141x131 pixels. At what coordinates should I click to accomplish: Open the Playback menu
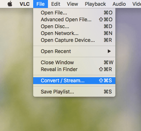pyautogui.click(x=95, y=4)
